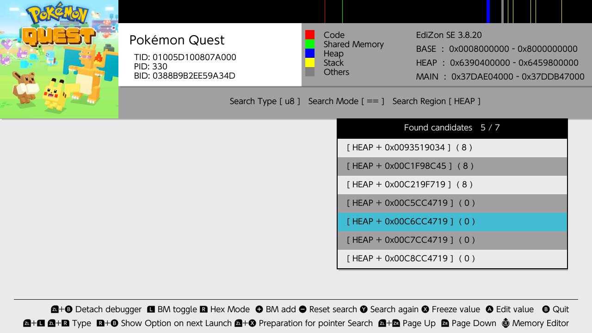Click the minus icon for Reset search
The height and width of the screenshot is (333, 592).
302,309
